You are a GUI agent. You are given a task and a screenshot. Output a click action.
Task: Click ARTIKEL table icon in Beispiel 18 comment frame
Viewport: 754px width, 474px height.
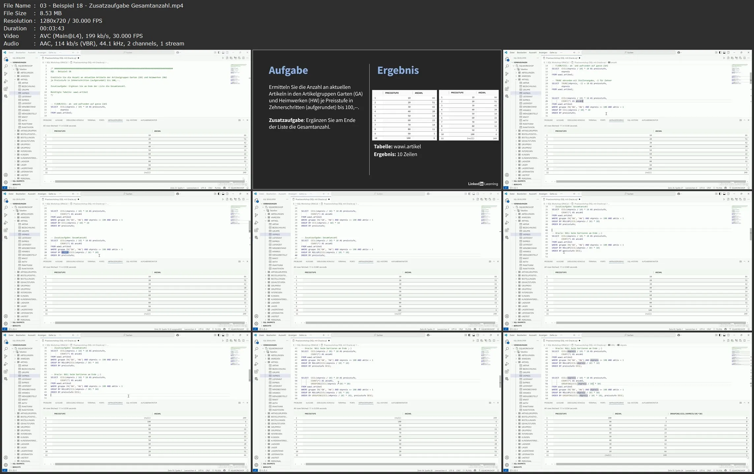pos(18,79)
